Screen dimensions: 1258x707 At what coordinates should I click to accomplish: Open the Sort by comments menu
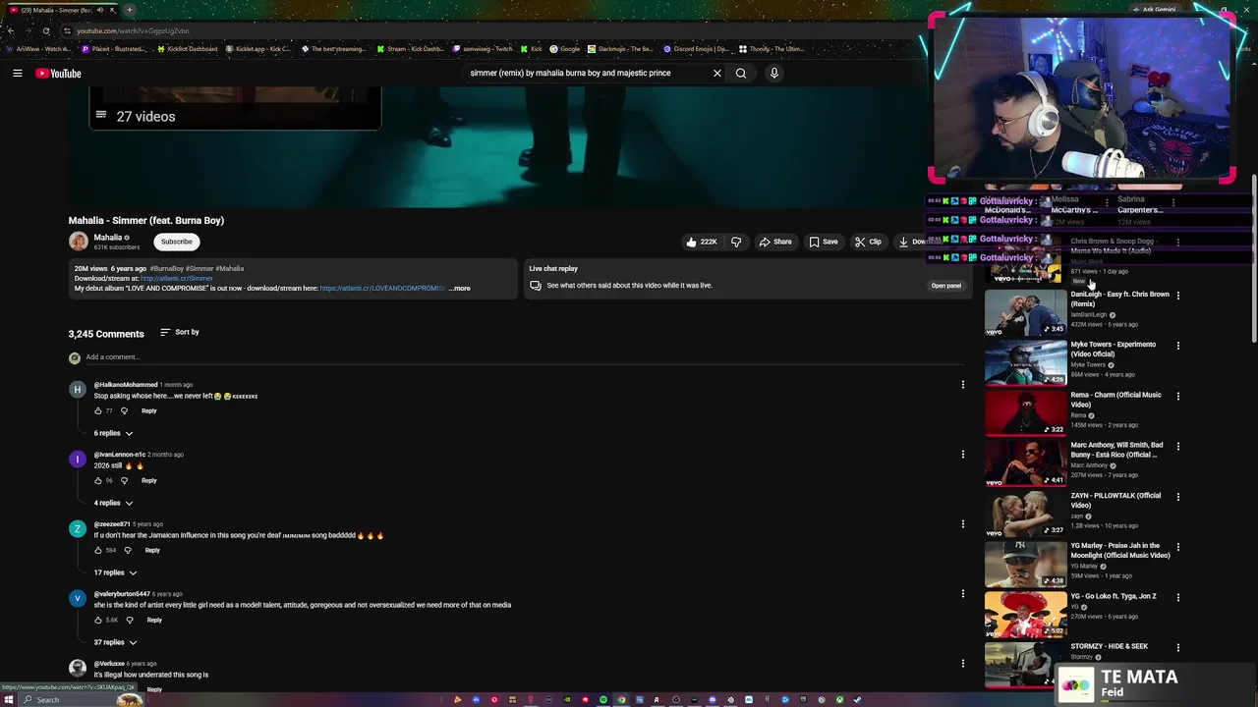(179, 332)
